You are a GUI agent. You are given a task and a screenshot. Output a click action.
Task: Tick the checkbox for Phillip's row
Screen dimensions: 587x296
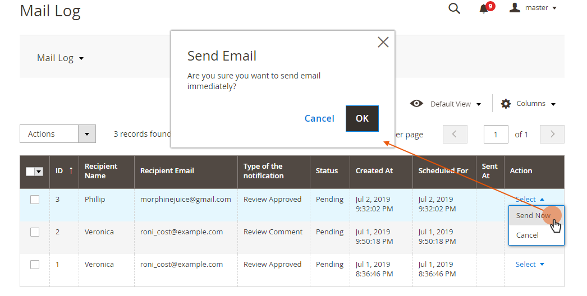(x=35, y=200)
